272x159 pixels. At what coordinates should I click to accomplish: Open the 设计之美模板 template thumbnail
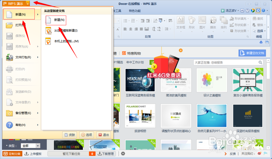[x=212, y=80]
